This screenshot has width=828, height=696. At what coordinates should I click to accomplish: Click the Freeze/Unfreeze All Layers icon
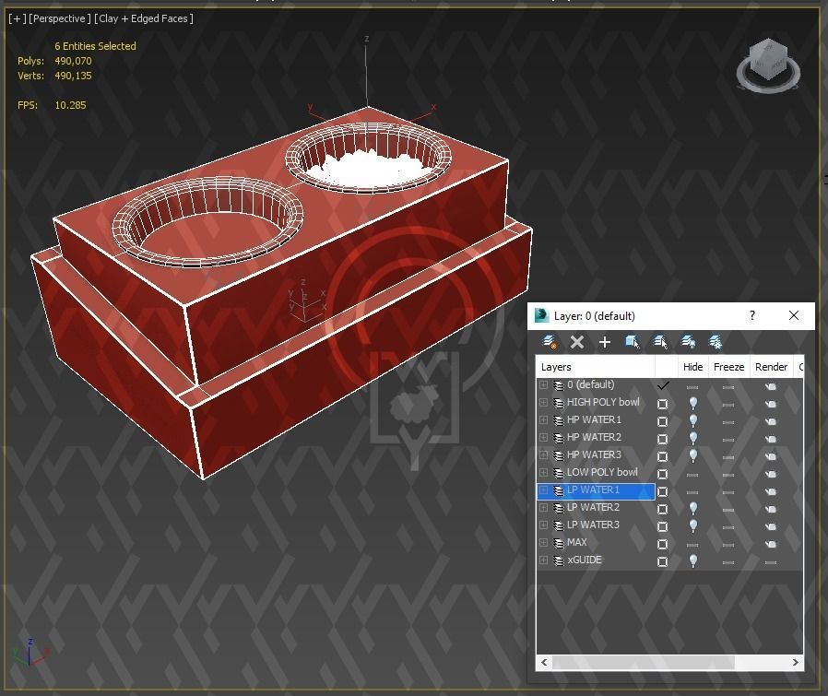(715, 342)
